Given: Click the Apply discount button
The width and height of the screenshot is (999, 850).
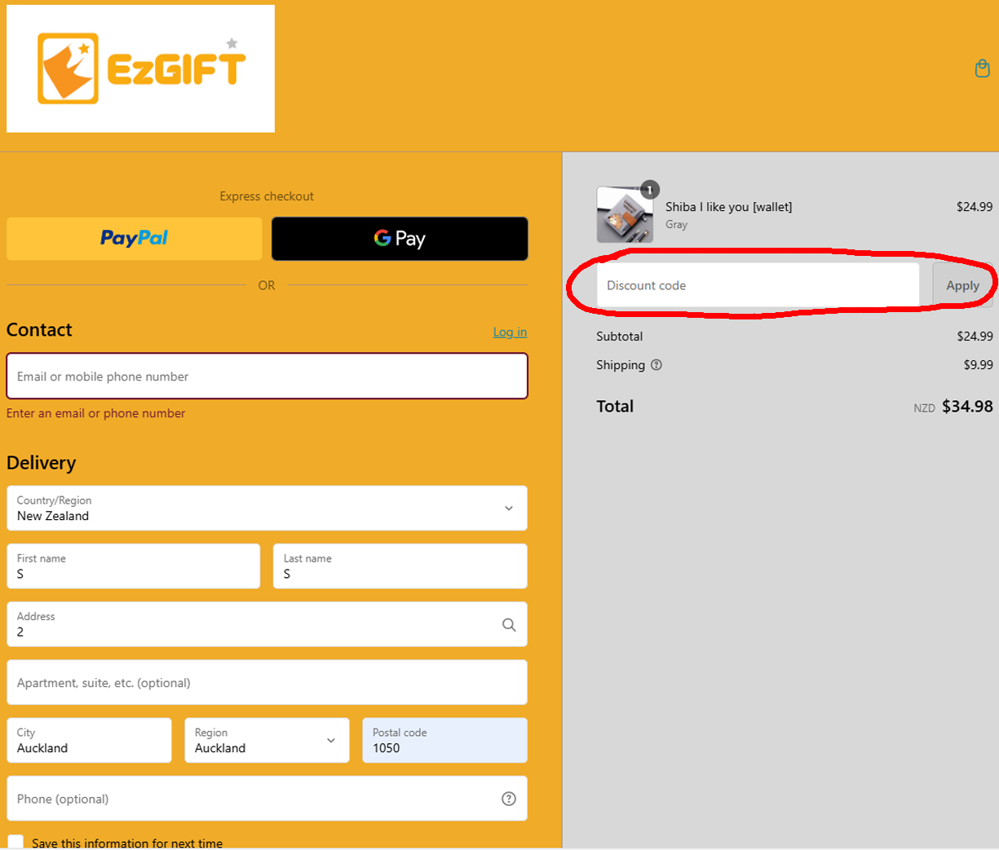Looking at the screenshot, I should pyautogui.click(x=962, y=286).
